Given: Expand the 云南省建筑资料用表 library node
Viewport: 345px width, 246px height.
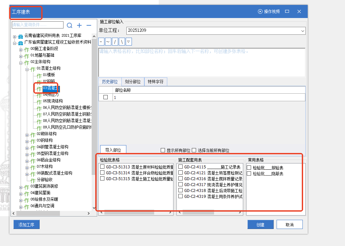Looking at the screenshot, I should 14,36.
